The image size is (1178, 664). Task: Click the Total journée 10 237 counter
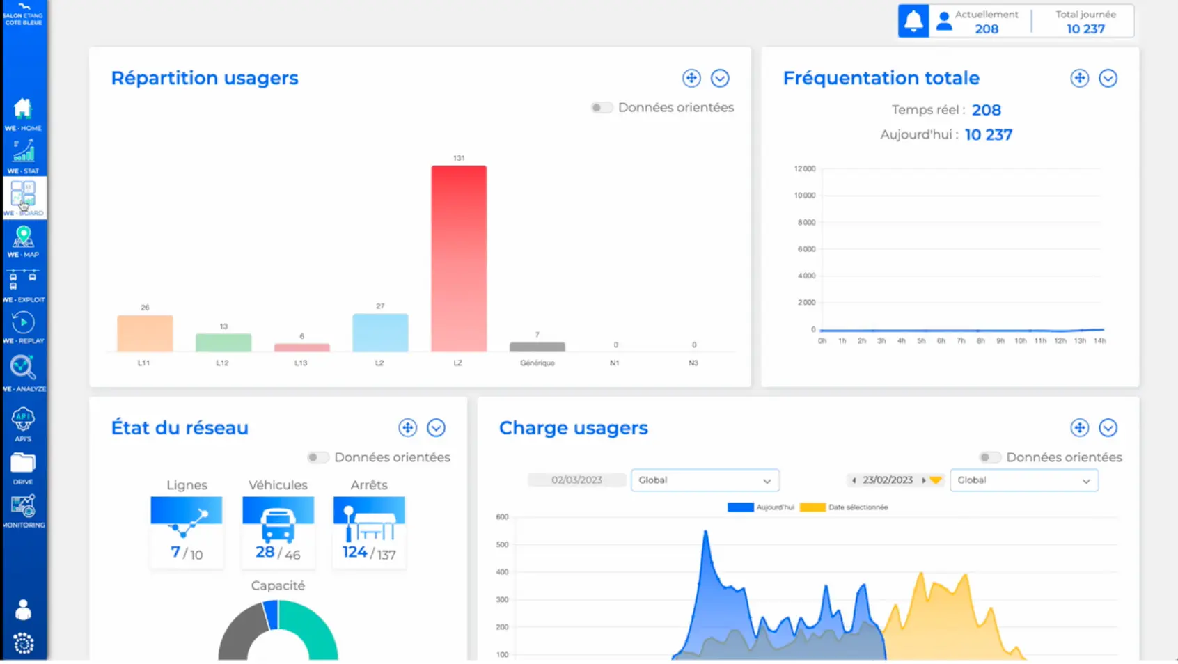pos(1085,22)
